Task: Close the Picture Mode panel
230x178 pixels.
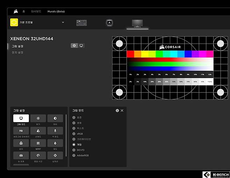Action: click(x=122, y=111)
